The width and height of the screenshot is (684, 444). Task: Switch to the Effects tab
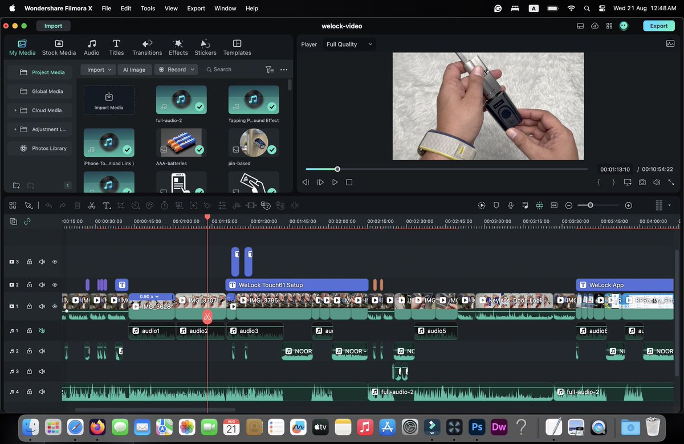coord(178,47)
